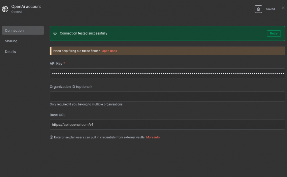The height and width of the screenshot is (177, 287).
Task: Focus the API Key field
Action: tap(167, 73)
